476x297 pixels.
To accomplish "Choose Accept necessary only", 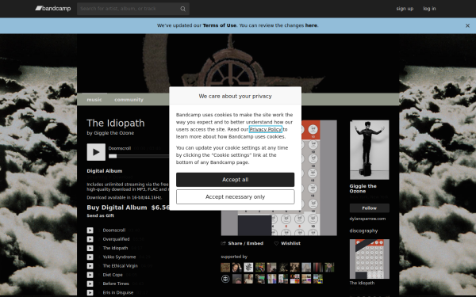I will [235, 197].
